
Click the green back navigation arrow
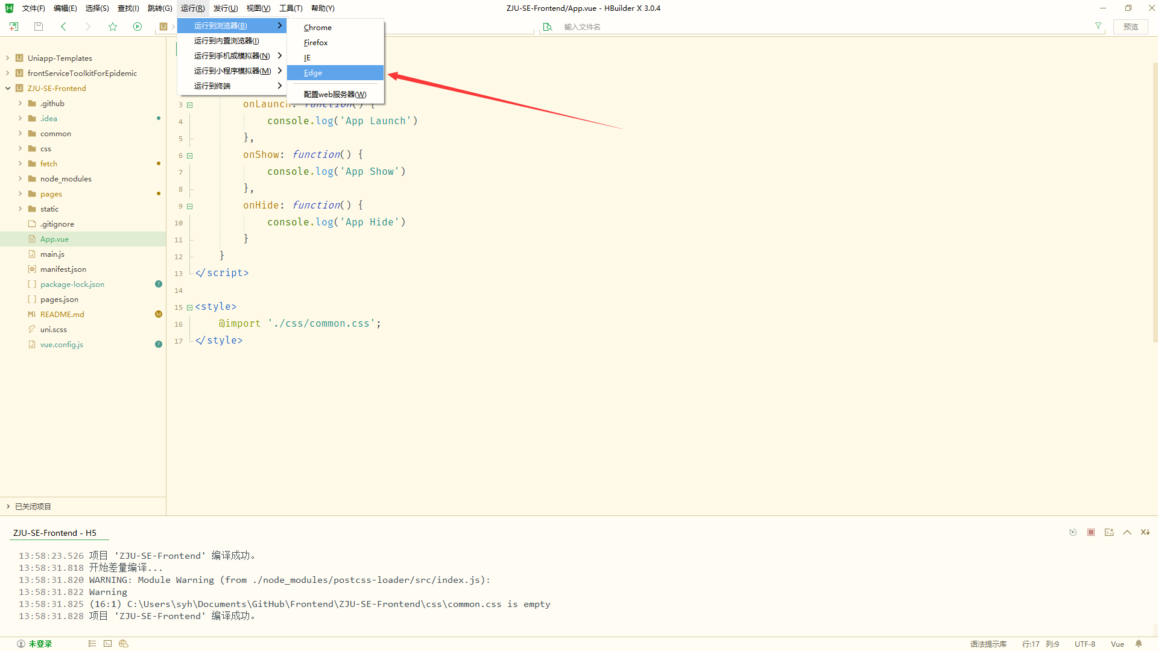(63, 27)
